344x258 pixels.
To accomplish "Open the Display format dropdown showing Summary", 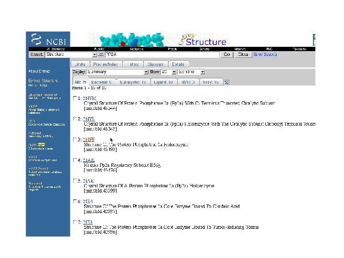I will pos(118,72).
